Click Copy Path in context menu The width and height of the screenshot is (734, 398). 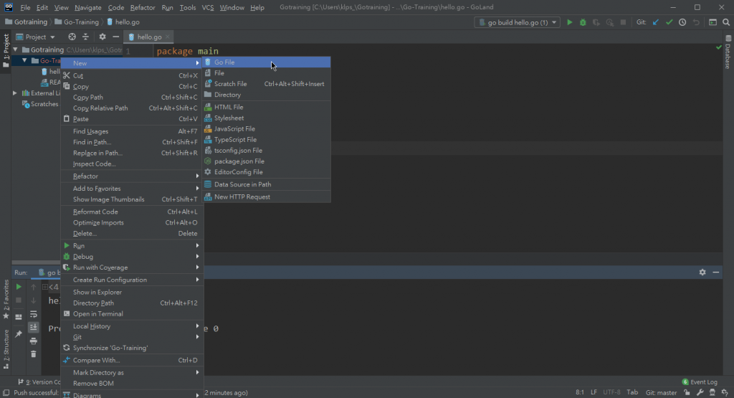point(132,97)
